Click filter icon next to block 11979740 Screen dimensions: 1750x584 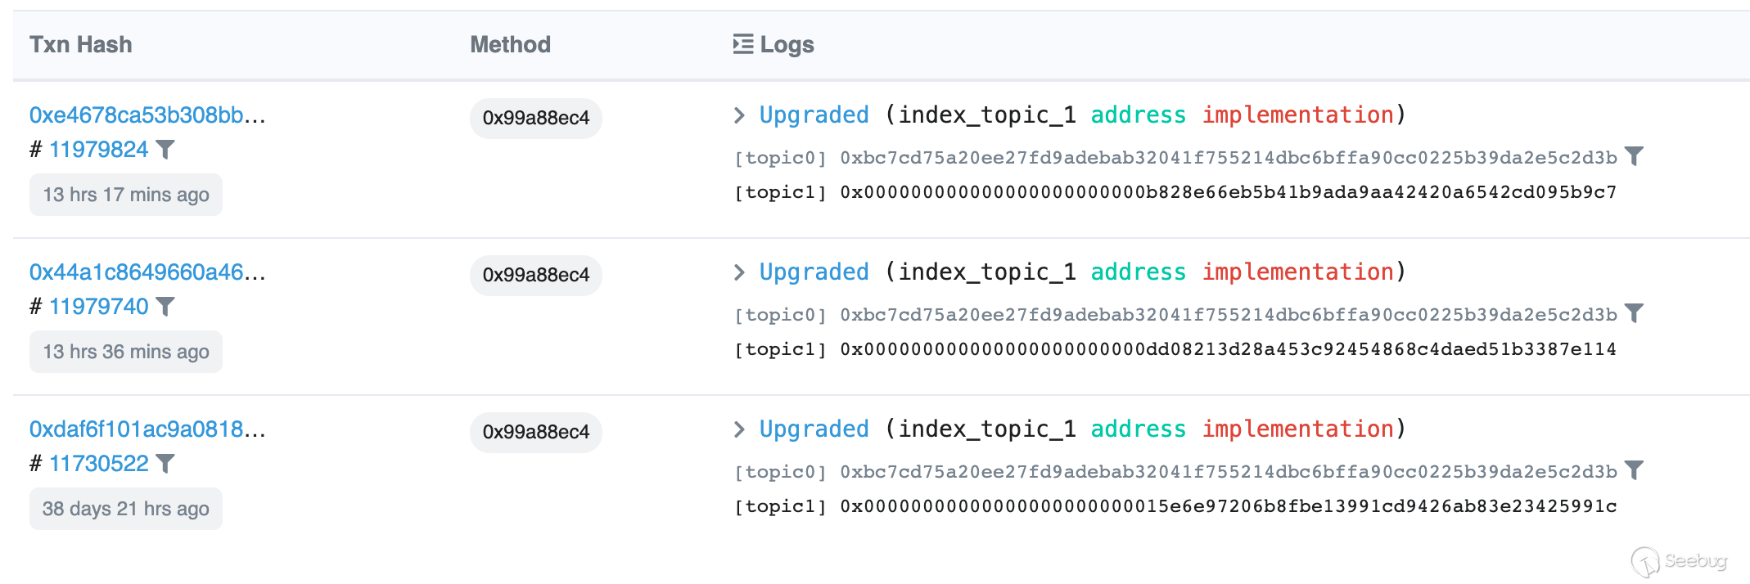tap(165, 307)
